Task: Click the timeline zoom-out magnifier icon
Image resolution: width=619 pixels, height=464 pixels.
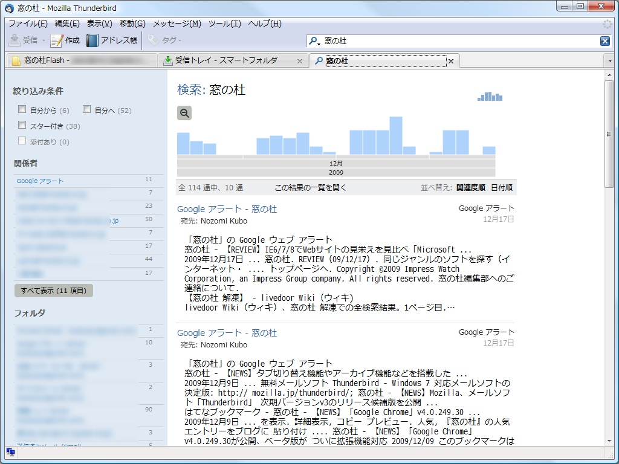Action: pyautogui.click(x=184, y=113)
